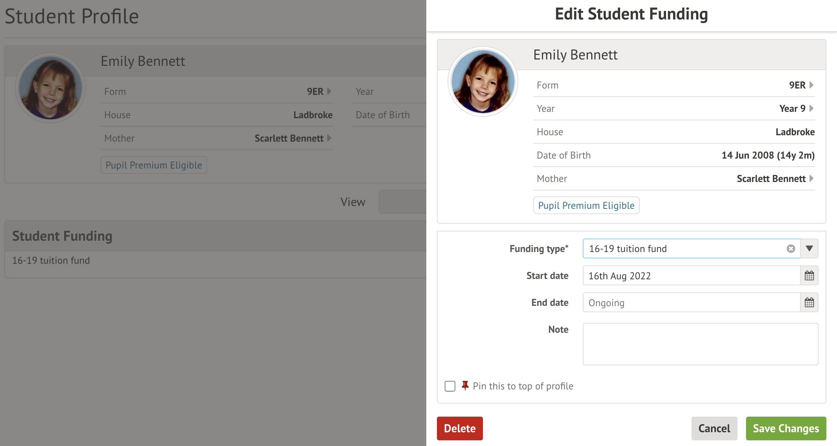Viewport: 837px width, 446px height.
Task: Clear the selected Funding type value
Action: pyautogui.click(x=791, y=249)
